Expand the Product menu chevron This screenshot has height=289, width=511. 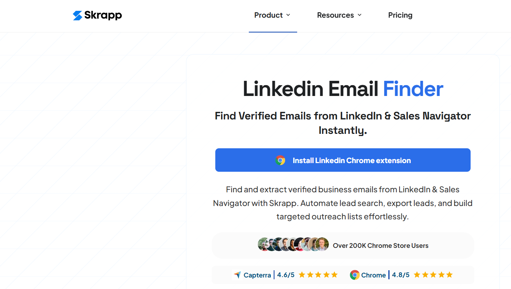tap(288, 15)
